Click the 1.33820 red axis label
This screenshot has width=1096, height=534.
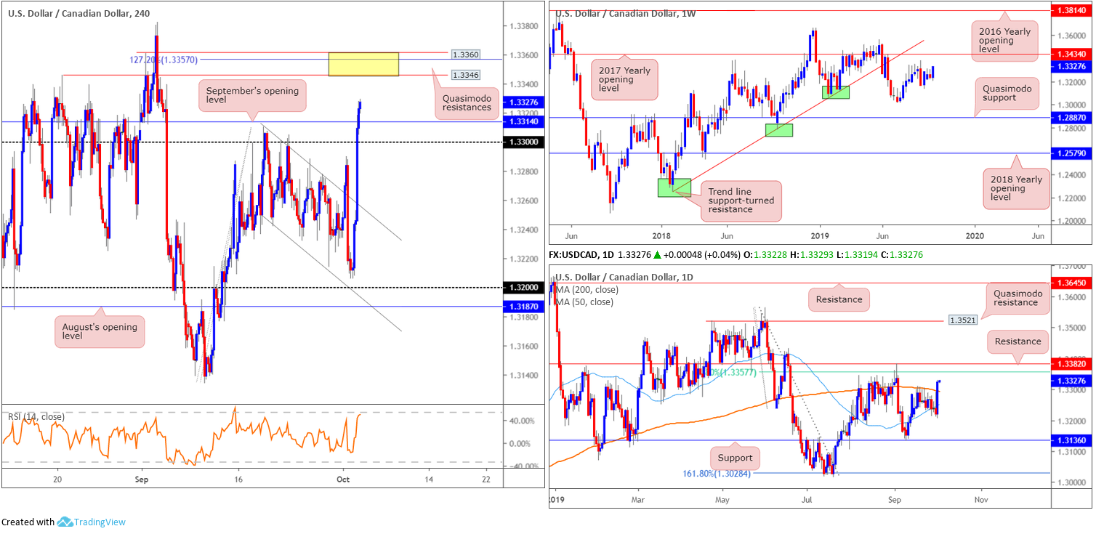[1072, 363]
